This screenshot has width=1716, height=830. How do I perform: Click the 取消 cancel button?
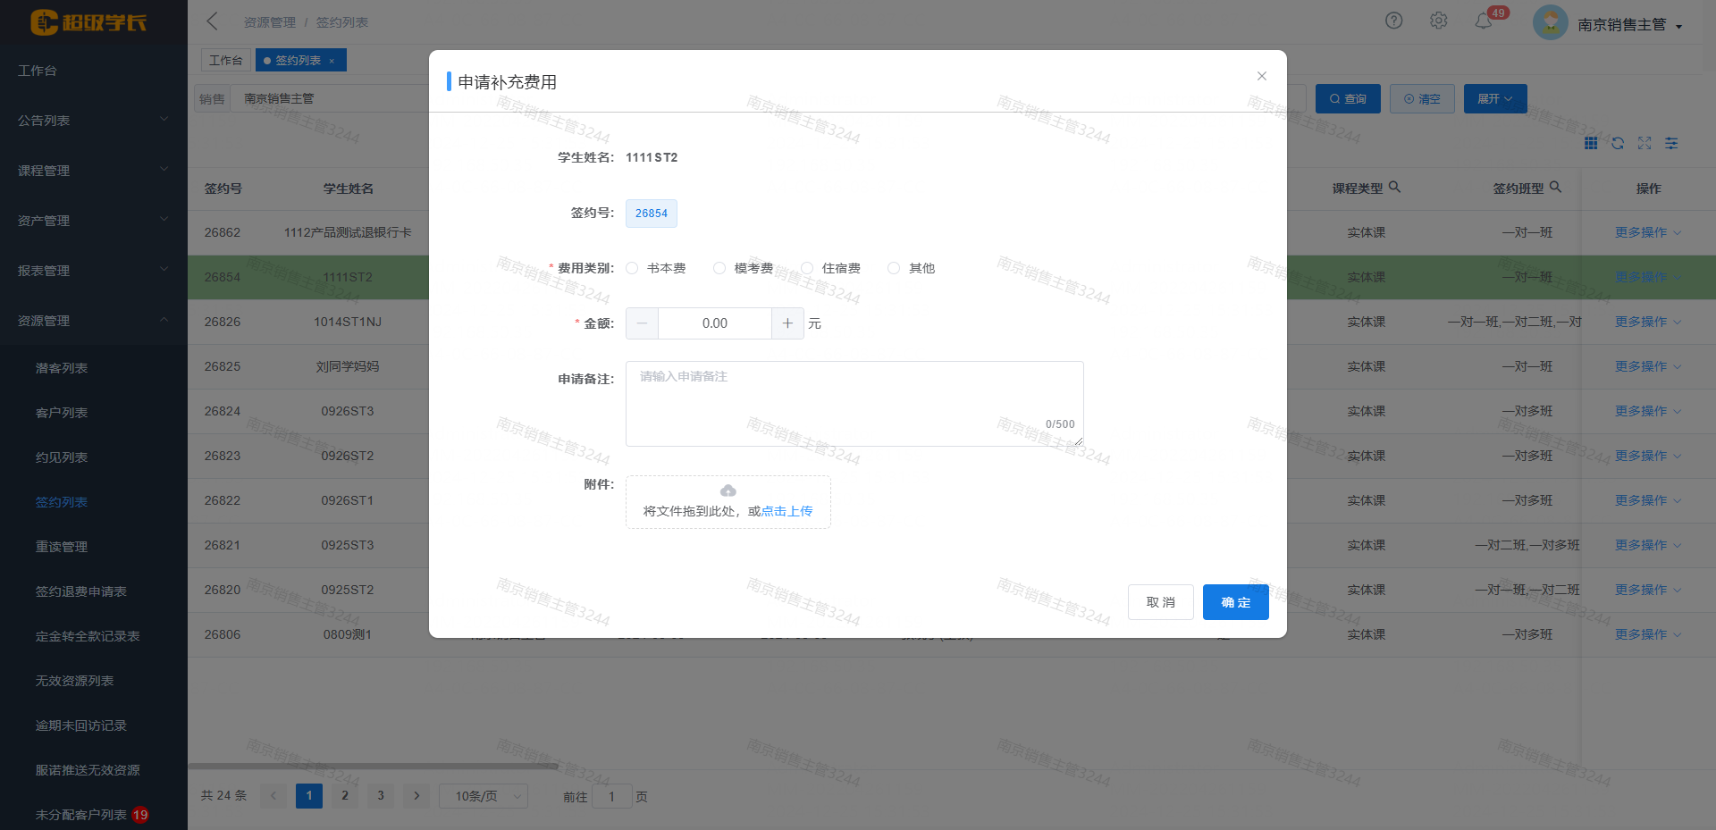coord(1160,602)
